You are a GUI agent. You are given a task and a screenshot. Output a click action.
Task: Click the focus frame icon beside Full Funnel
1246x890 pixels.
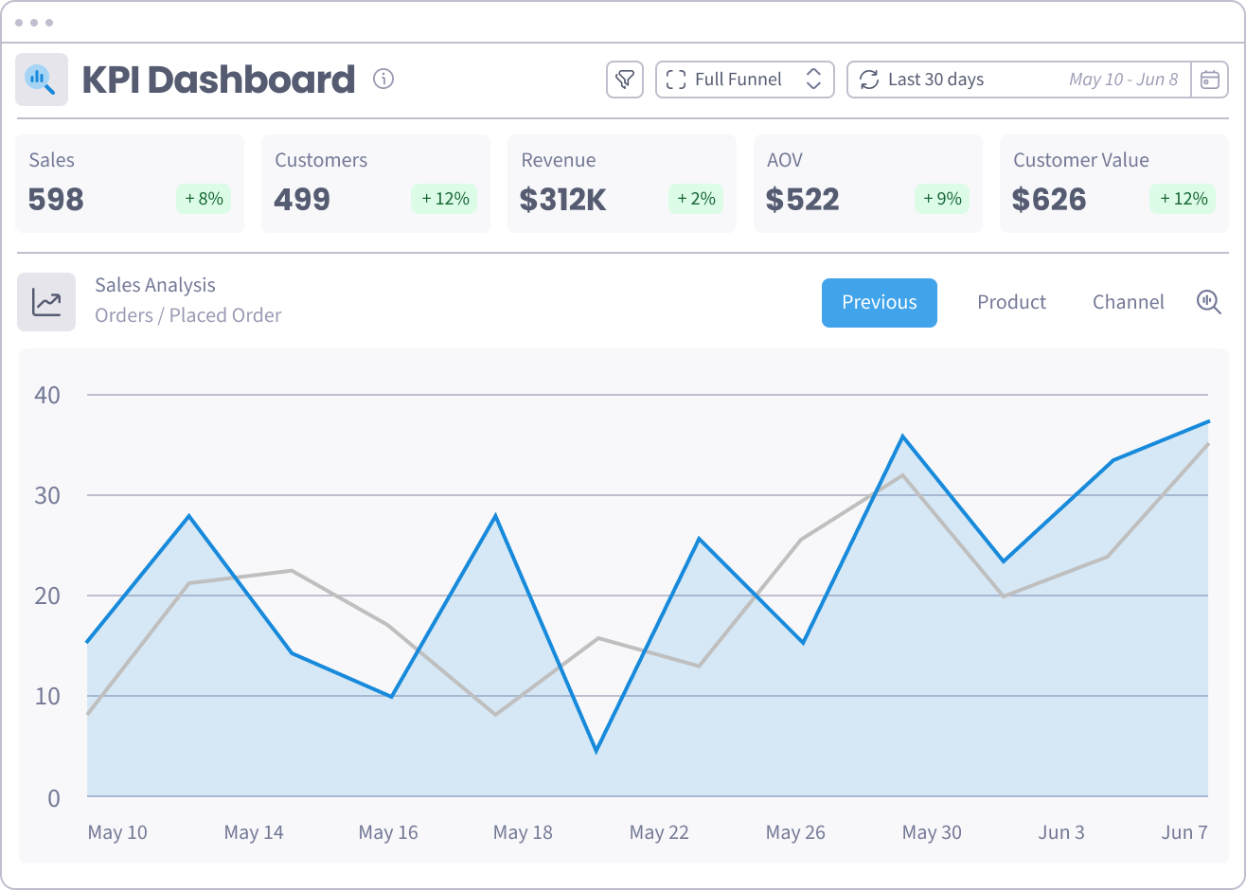[x=675, y=80]
